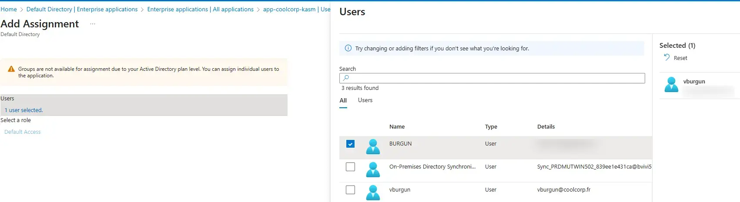
Task: Open the ellipsis menu beside Add Assignment
Action: tap(92, 24)
